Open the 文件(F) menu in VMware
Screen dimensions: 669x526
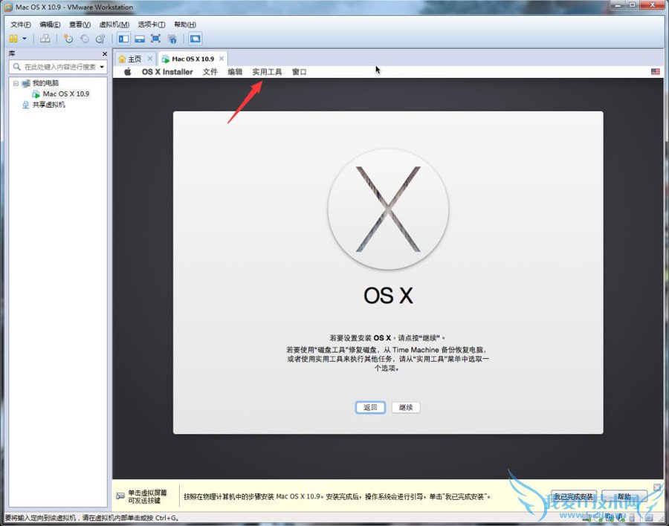(x=21, y=25)
